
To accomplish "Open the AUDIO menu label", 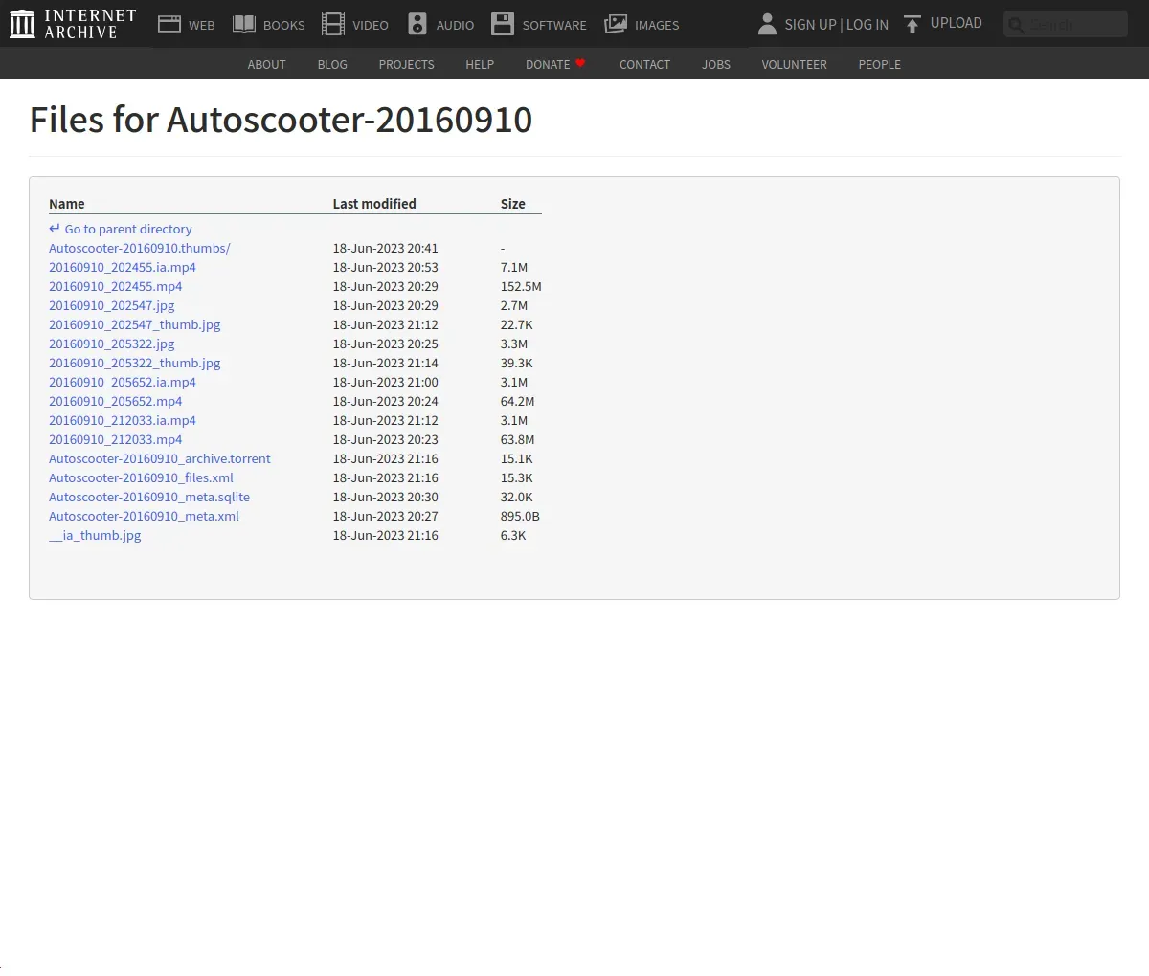I will coord(456,25).
